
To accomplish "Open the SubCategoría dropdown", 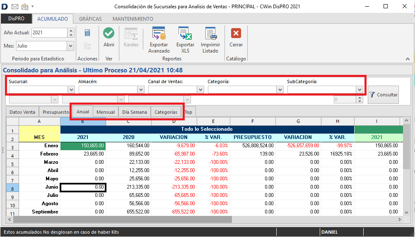I will point(359,89).
